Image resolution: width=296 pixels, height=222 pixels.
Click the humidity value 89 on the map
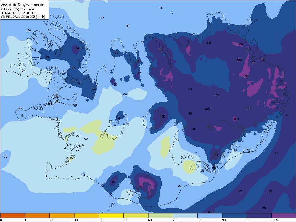179,186
